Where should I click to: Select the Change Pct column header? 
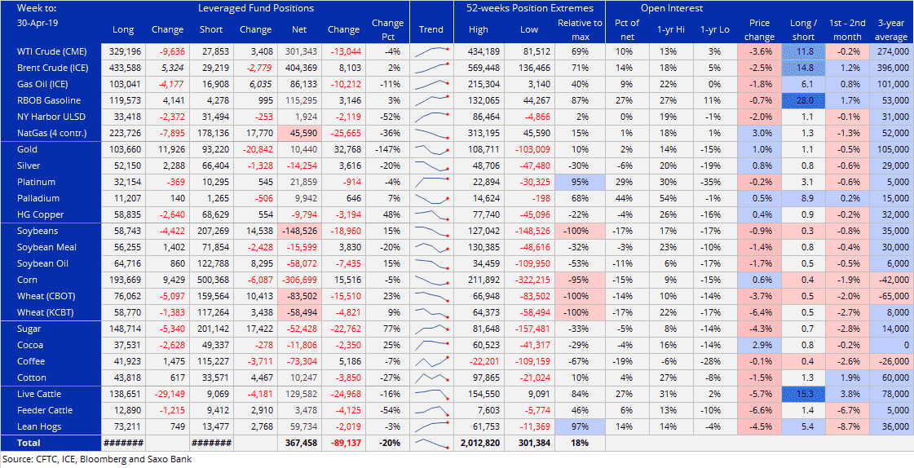click(387, 29)
